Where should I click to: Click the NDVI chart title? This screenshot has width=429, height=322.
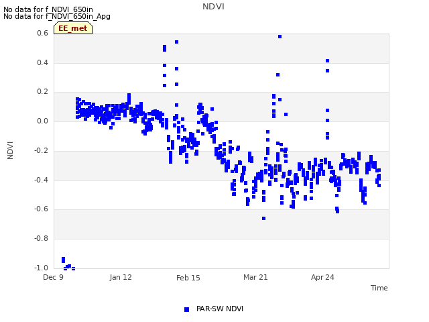click(x=213, y=7)
